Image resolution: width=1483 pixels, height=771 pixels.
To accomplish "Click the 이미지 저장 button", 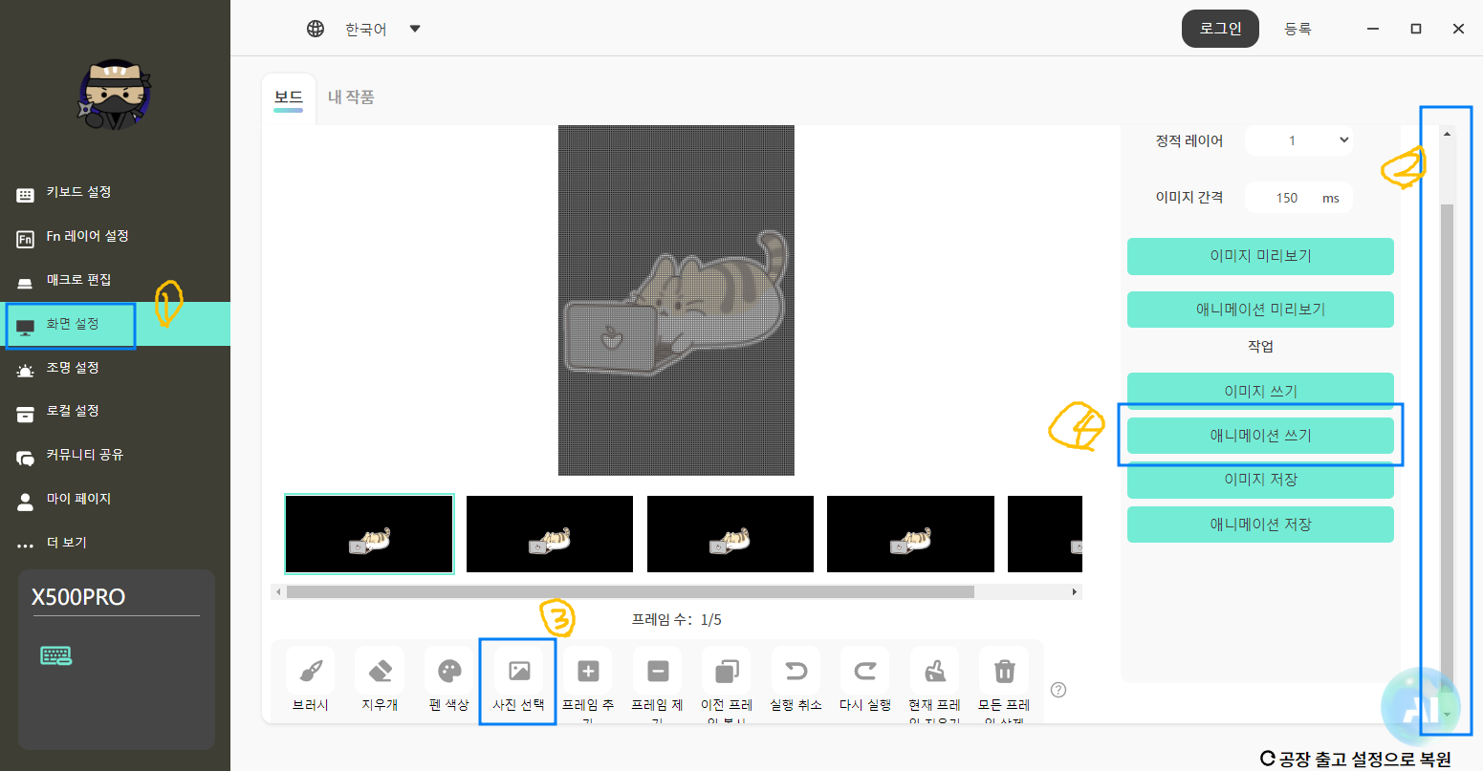I will (x=1260, y=480).
